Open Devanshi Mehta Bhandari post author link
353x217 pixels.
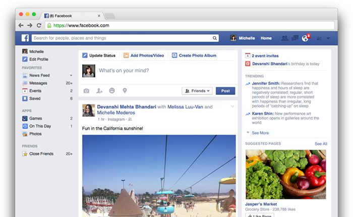127,106
